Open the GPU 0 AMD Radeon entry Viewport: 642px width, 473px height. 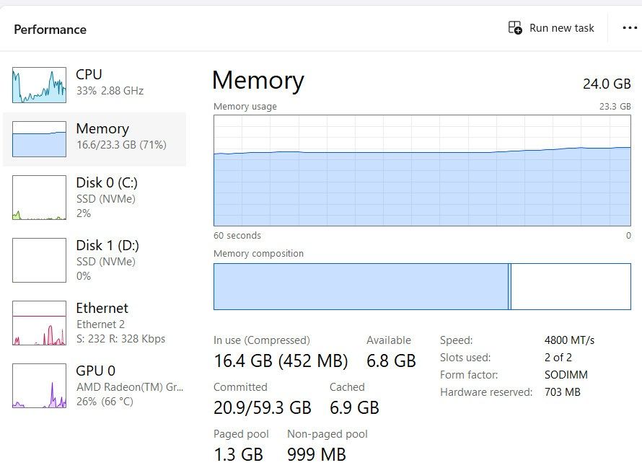(x=94, y=386)
